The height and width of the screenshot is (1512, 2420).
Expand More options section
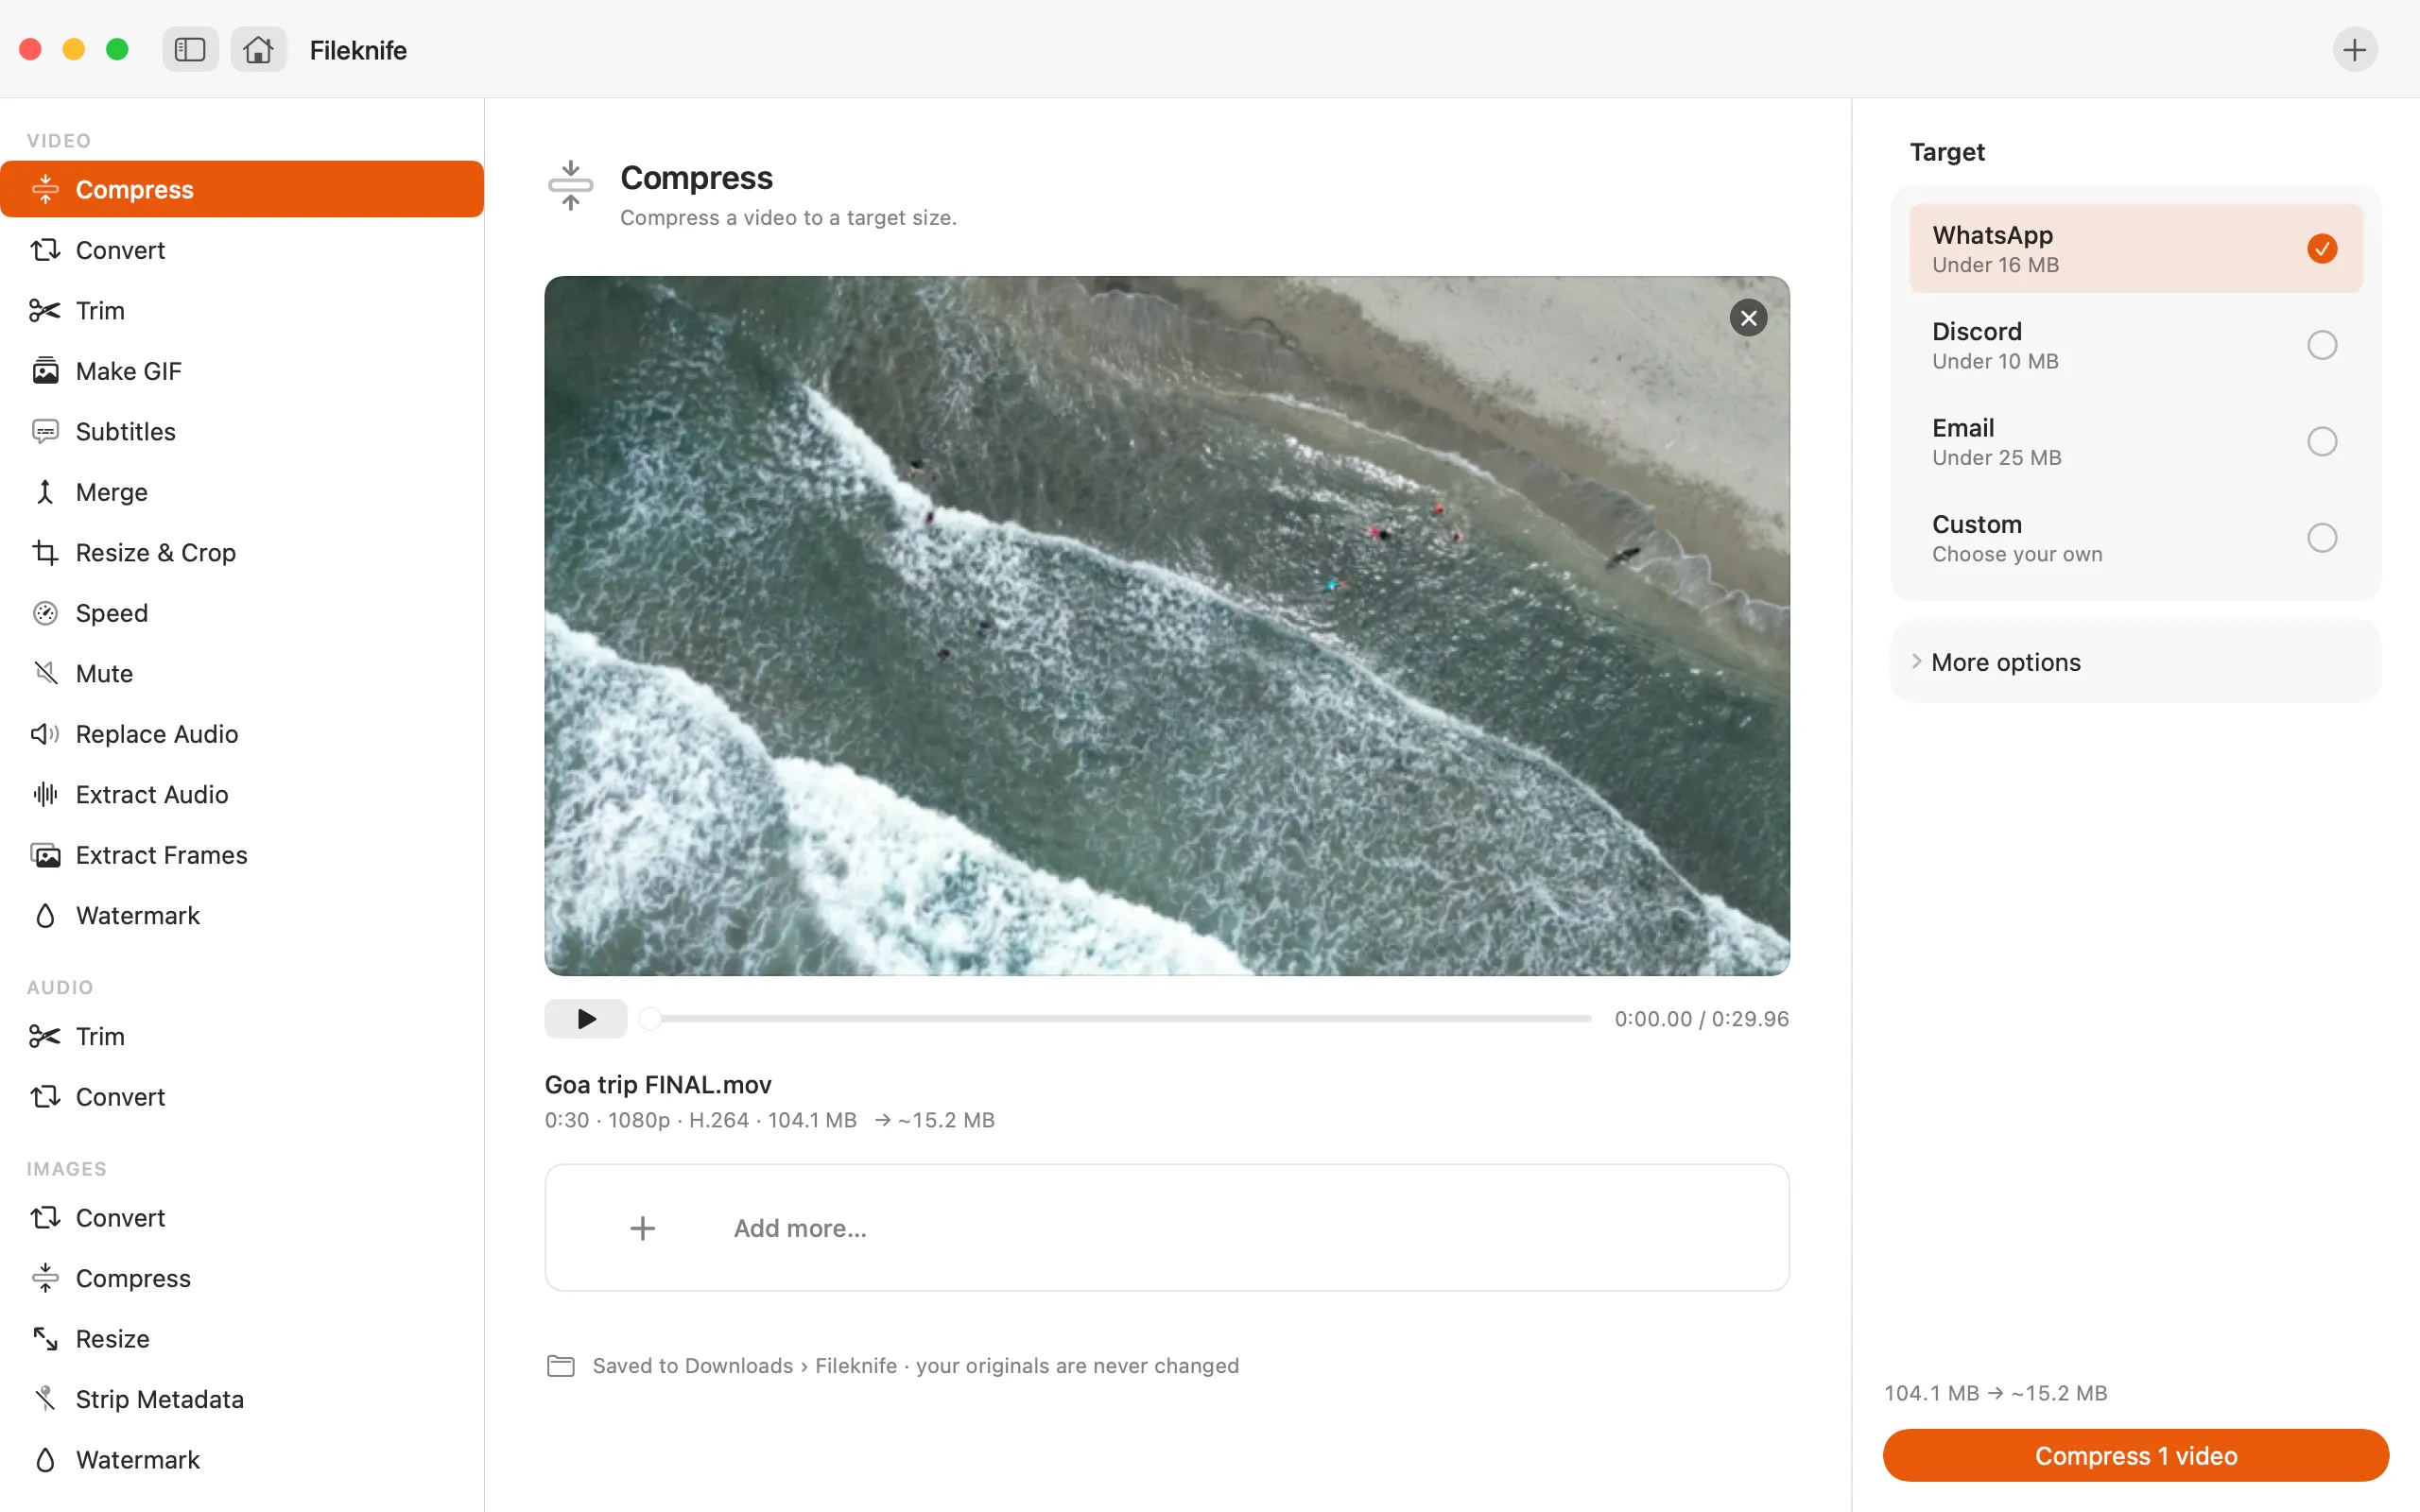(x=2135, y=662)
